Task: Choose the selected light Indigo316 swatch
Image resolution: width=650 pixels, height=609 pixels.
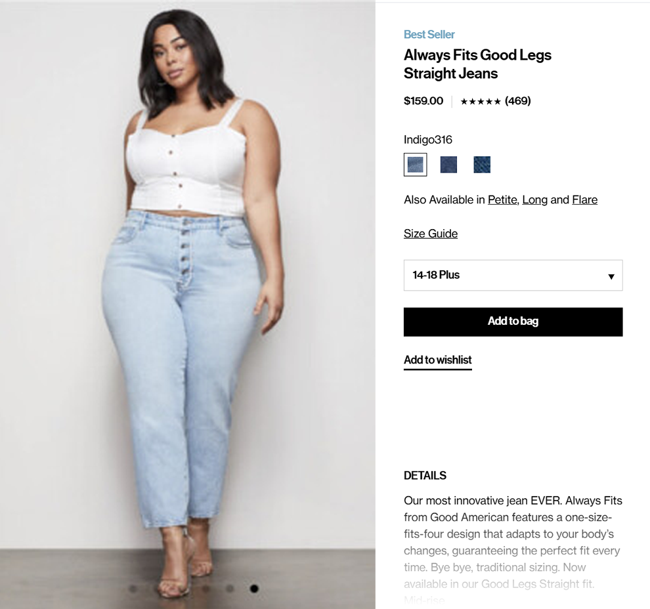Action: click(416, 165)
